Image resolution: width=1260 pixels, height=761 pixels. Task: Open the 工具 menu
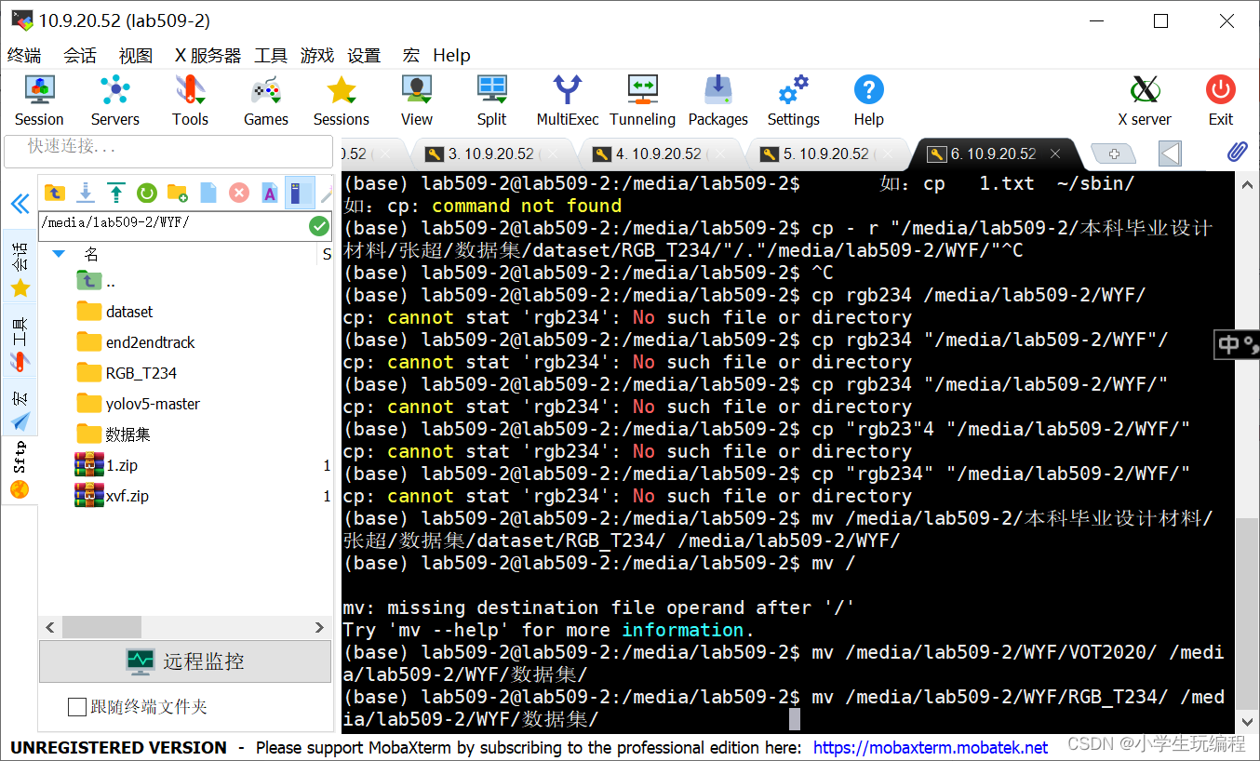[x=271, y=55]
